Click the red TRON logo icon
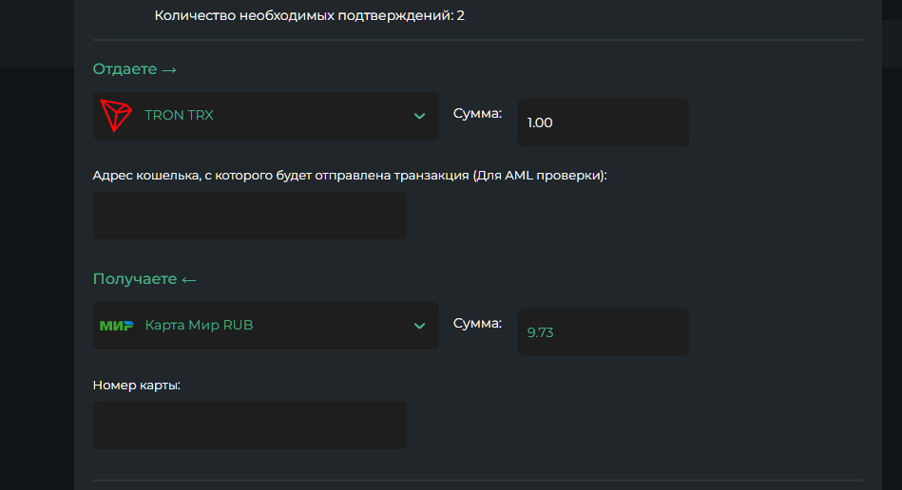 coord(116,116)
